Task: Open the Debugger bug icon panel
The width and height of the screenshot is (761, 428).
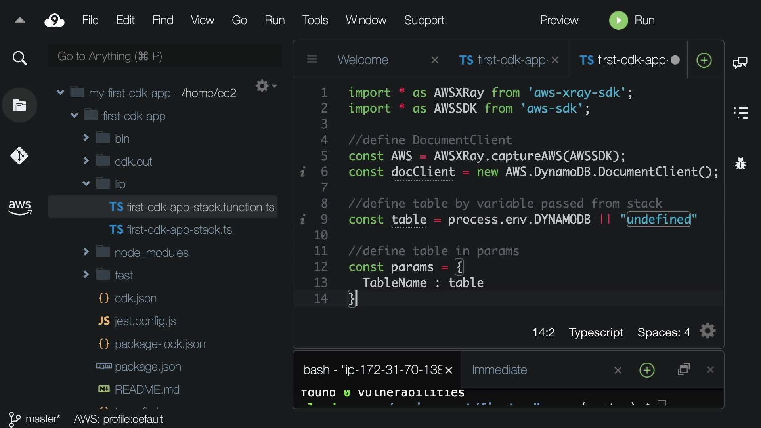Action: [x=740, y=163]
